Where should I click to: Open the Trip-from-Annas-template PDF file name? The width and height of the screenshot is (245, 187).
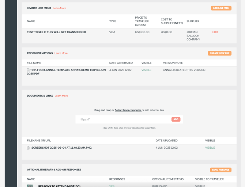click(66, 72)
